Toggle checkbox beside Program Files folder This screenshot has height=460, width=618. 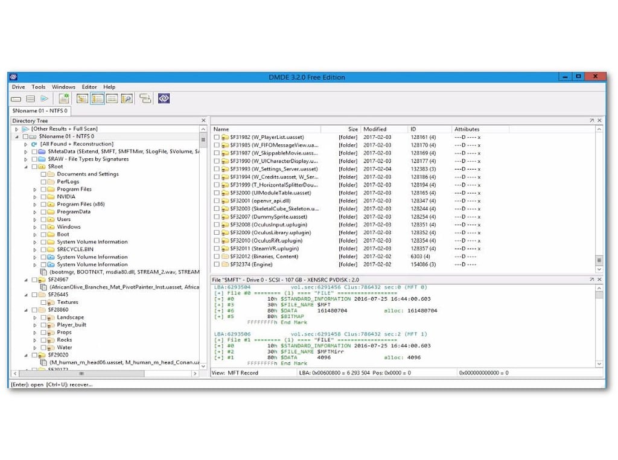(43, 189)
